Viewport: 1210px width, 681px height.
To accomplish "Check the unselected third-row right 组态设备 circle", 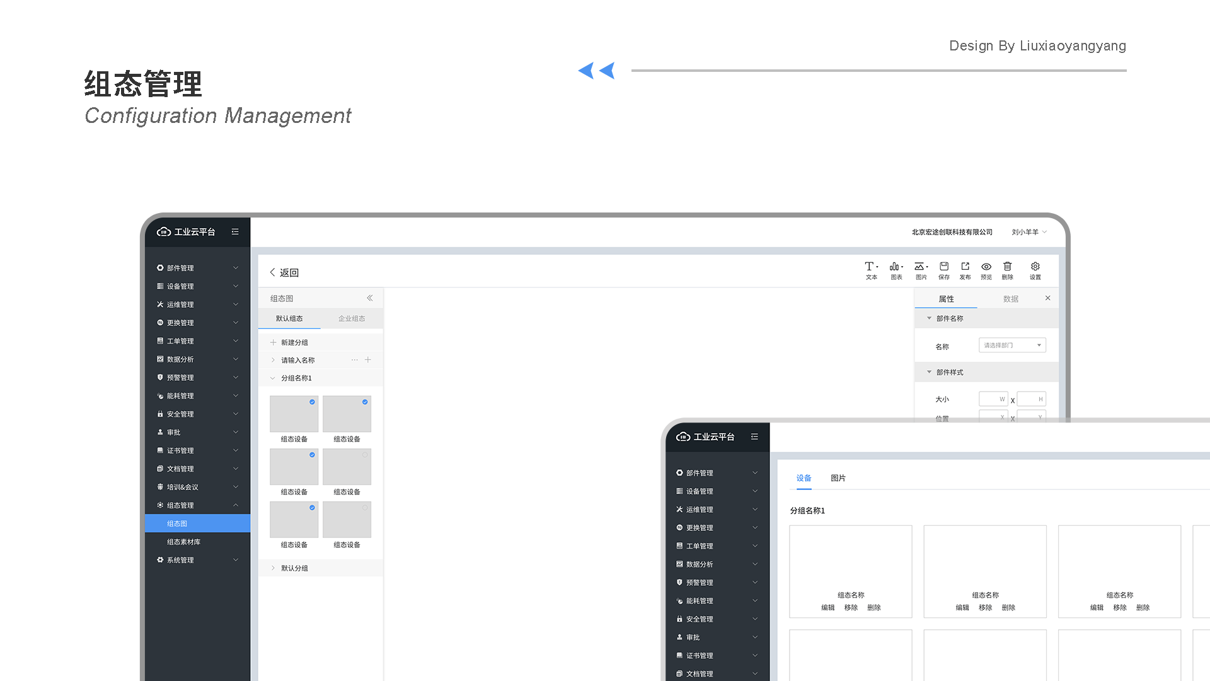I will [x=365, y=508].
